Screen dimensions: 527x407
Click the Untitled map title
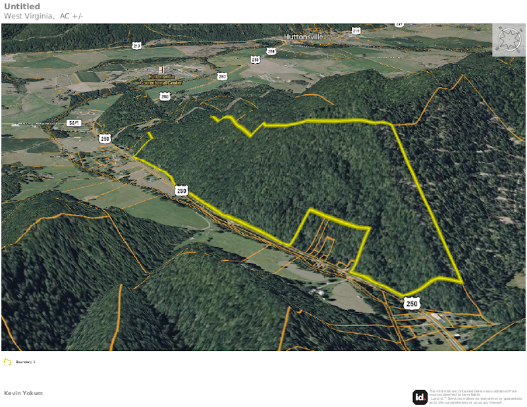click(22, 7)
